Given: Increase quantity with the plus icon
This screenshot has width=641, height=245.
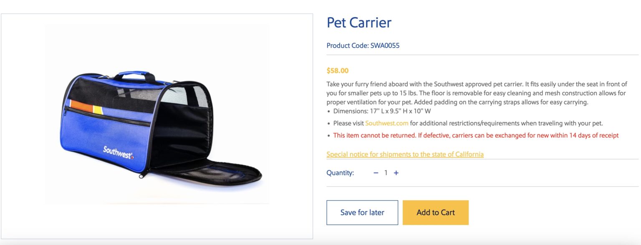Looking at the screenshot, I should [396, 173].
